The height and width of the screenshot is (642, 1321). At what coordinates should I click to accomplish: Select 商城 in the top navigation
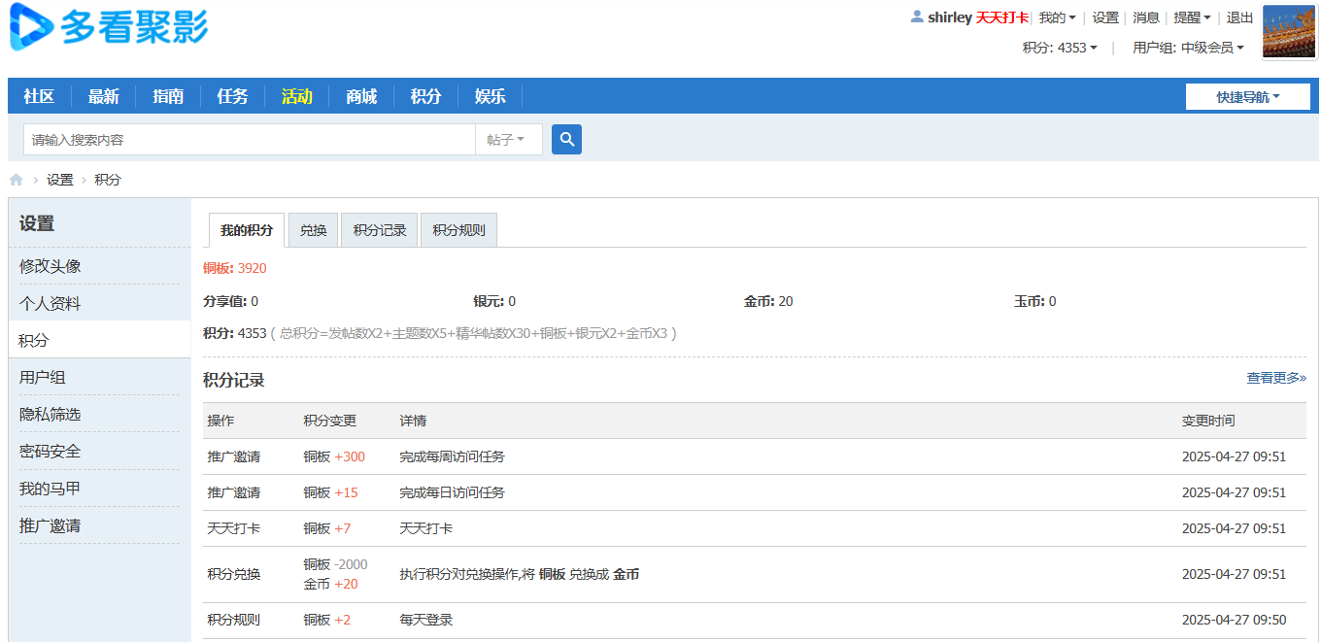coord(360,96)
